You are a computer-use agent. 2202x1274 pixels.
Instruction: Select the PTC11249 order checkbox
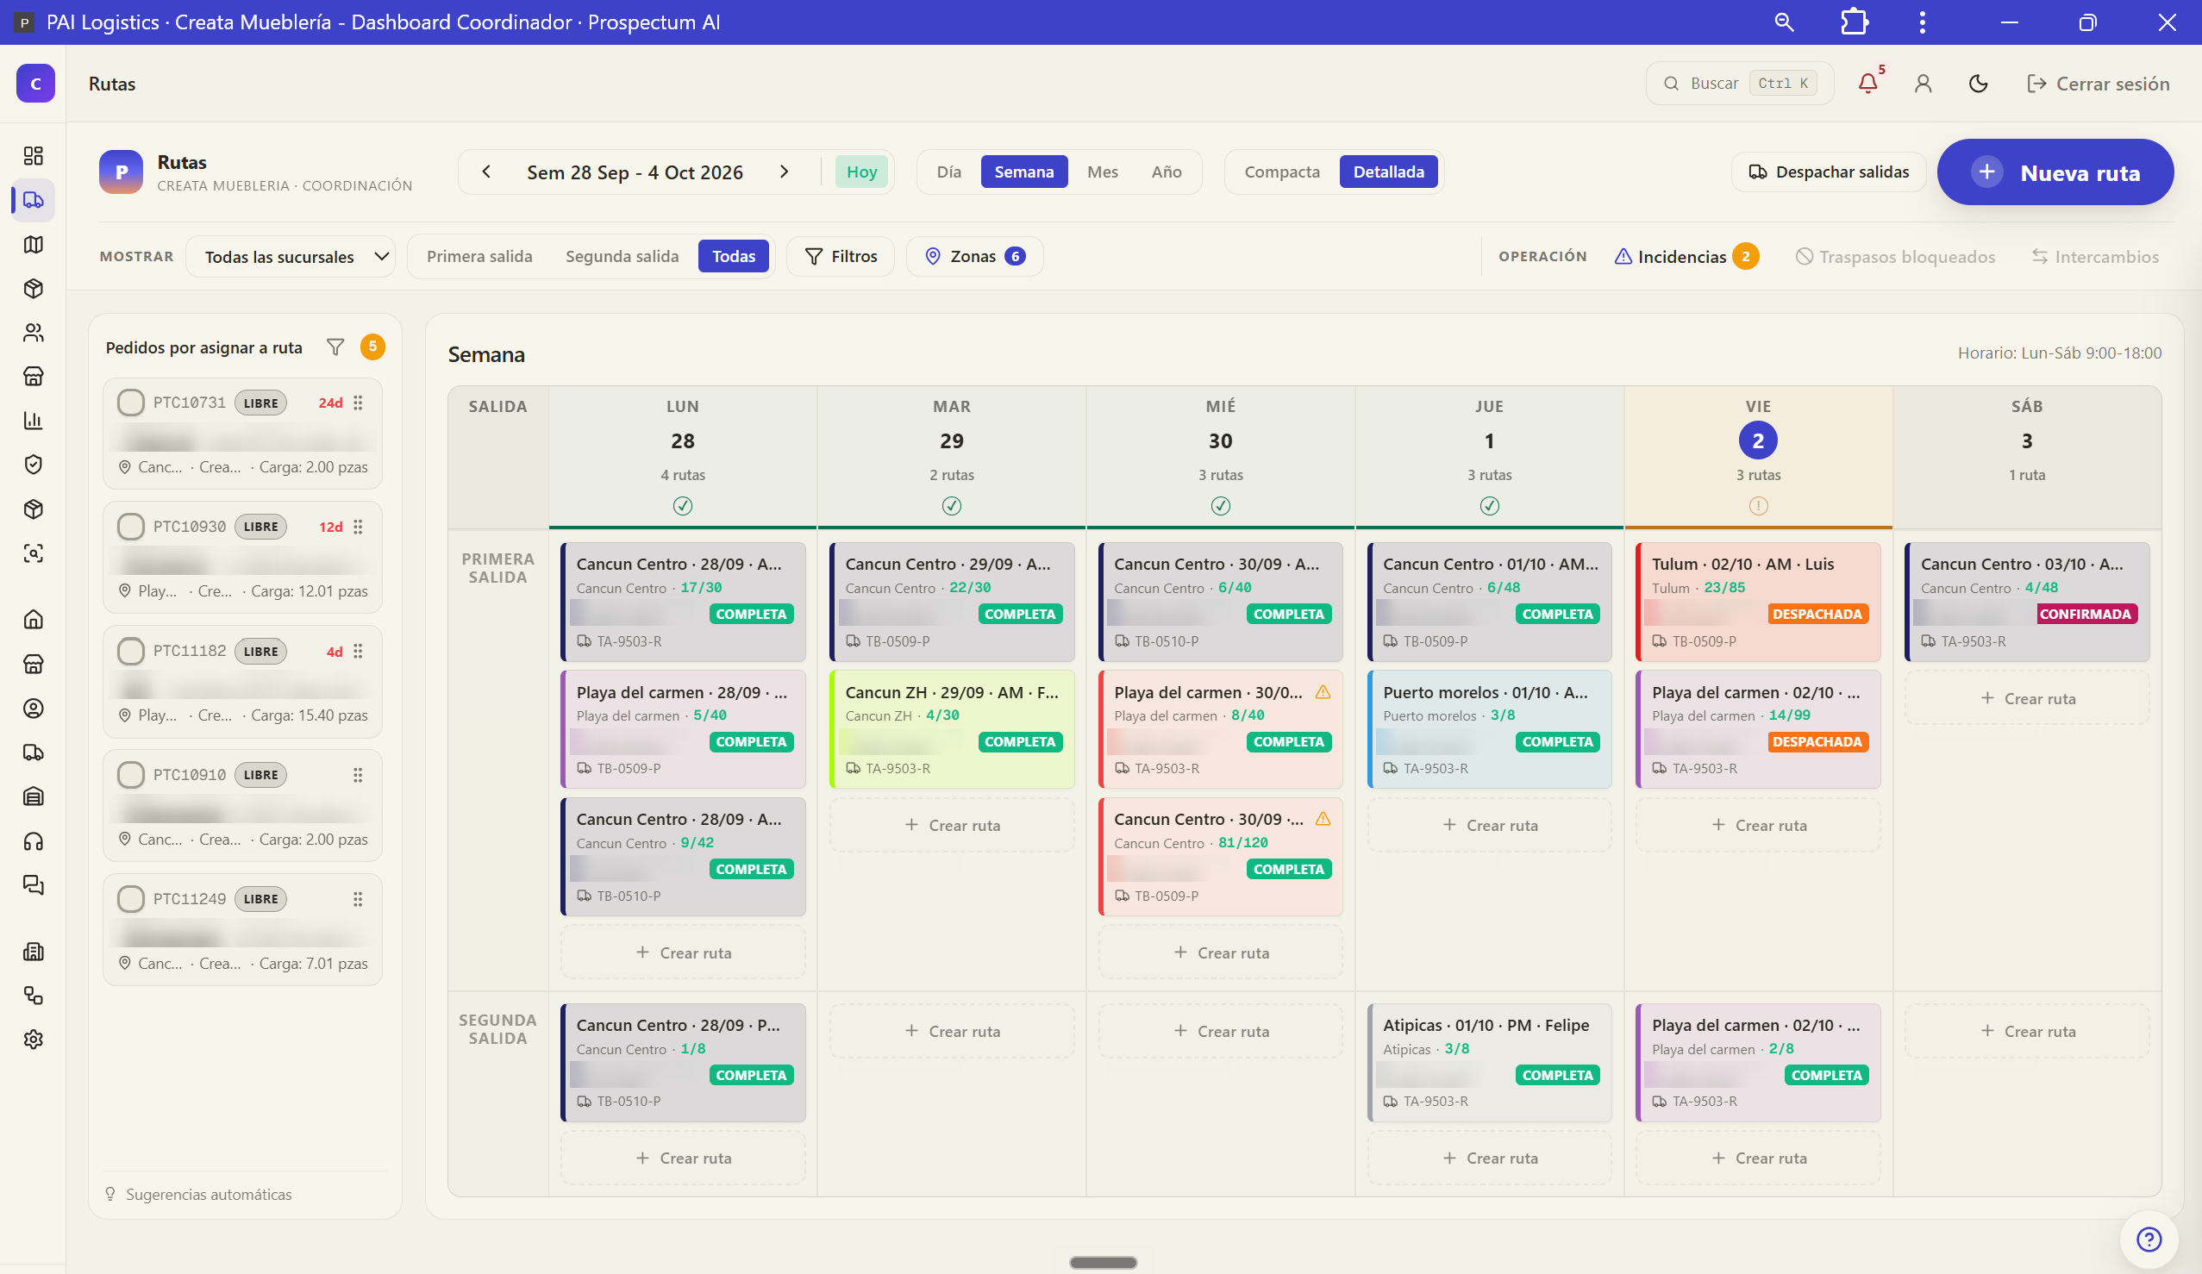coord(131,899)
